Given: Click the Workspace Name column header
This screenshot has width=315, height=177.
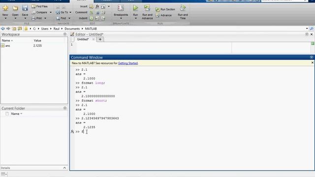Looking at the screenshot, I should point(7,40).
